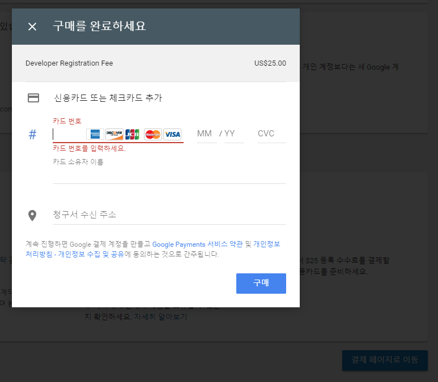Open 자세히 알아보기 link in background page
Image resolution: width=438 pixels, height=382 pixels.
[x=160, y=317]
